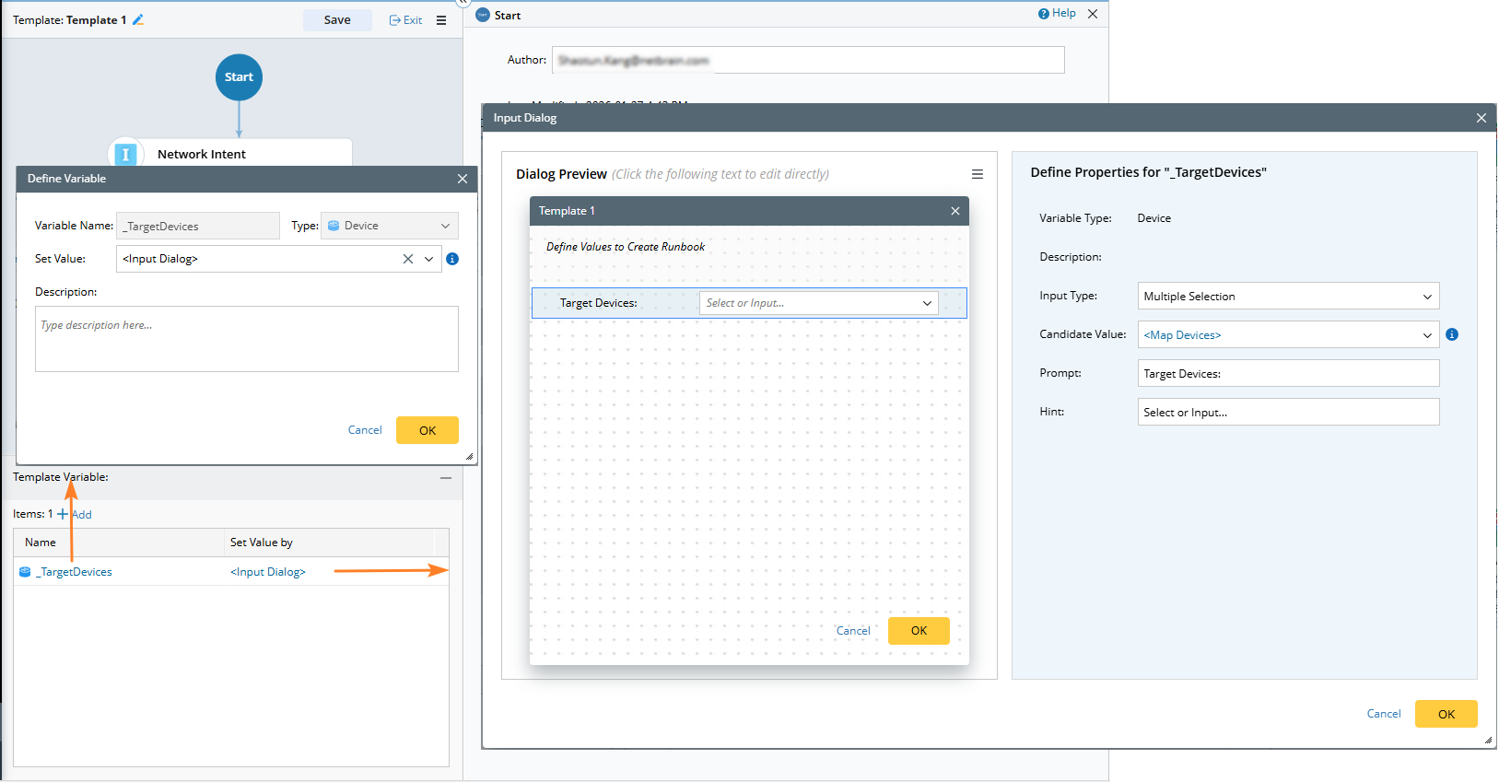
Task: Click into the Prompt text field
Action: (x=1288, y=374)
